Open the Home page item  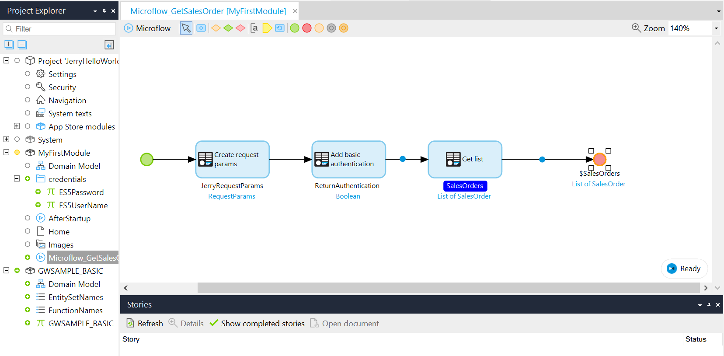pos(59,231)
